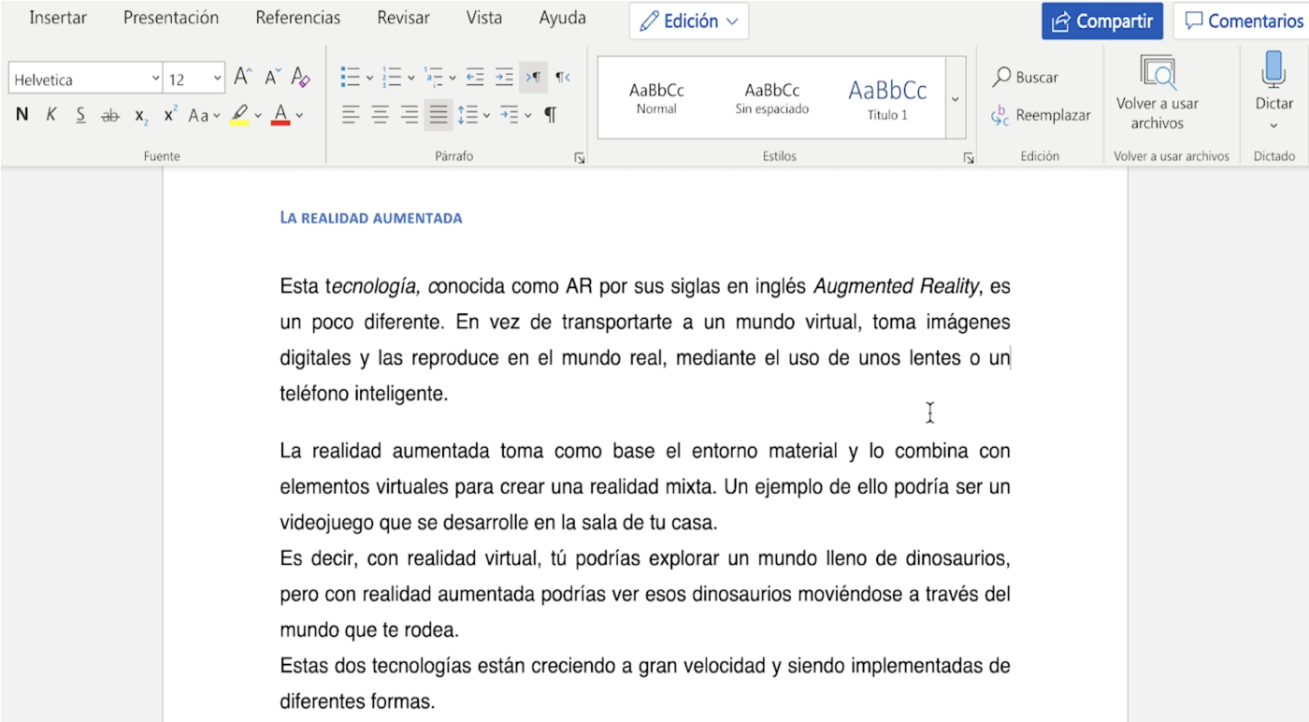
Task: Expand the styles gallery
Action: pos(956,97)
